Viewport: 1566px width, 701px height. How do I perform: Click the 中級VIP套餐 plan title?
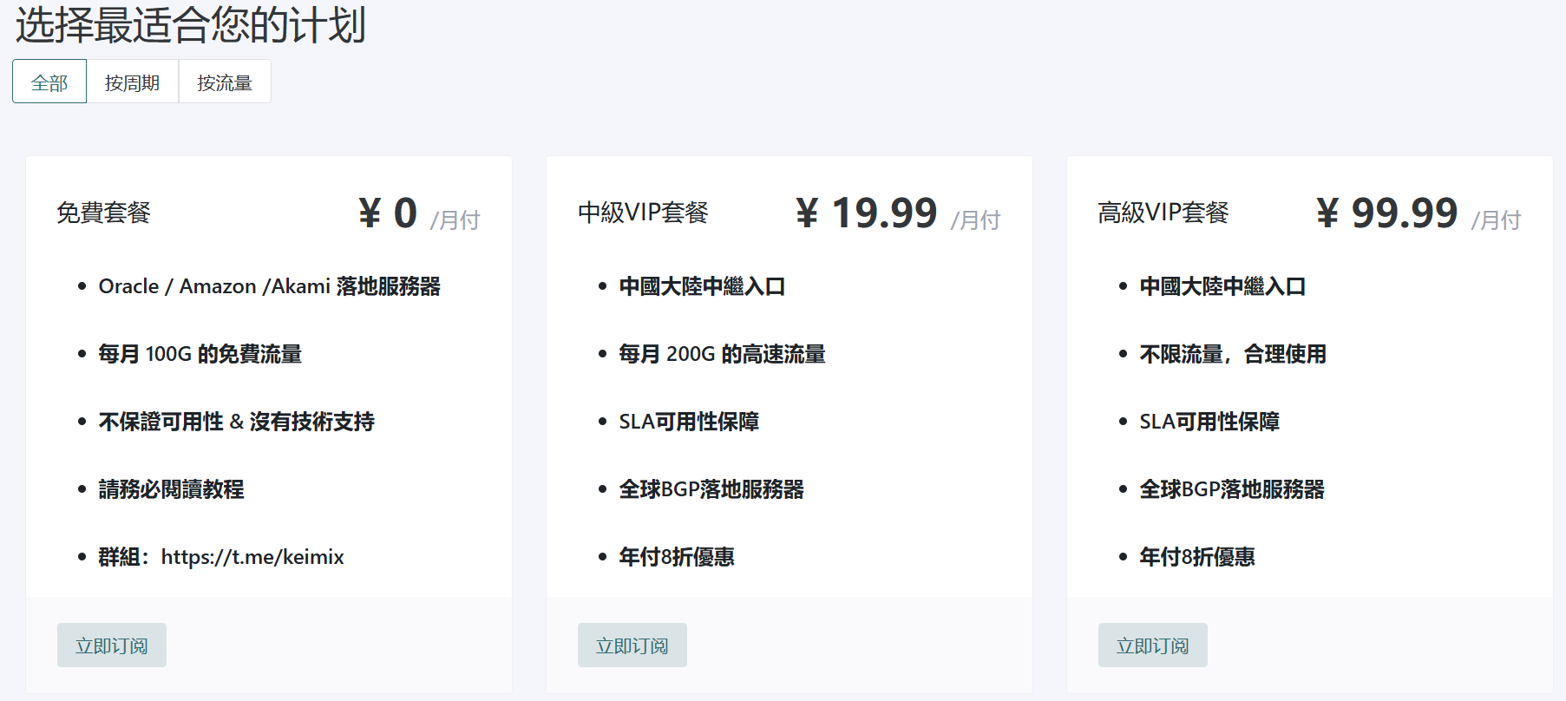pos(644,213)
